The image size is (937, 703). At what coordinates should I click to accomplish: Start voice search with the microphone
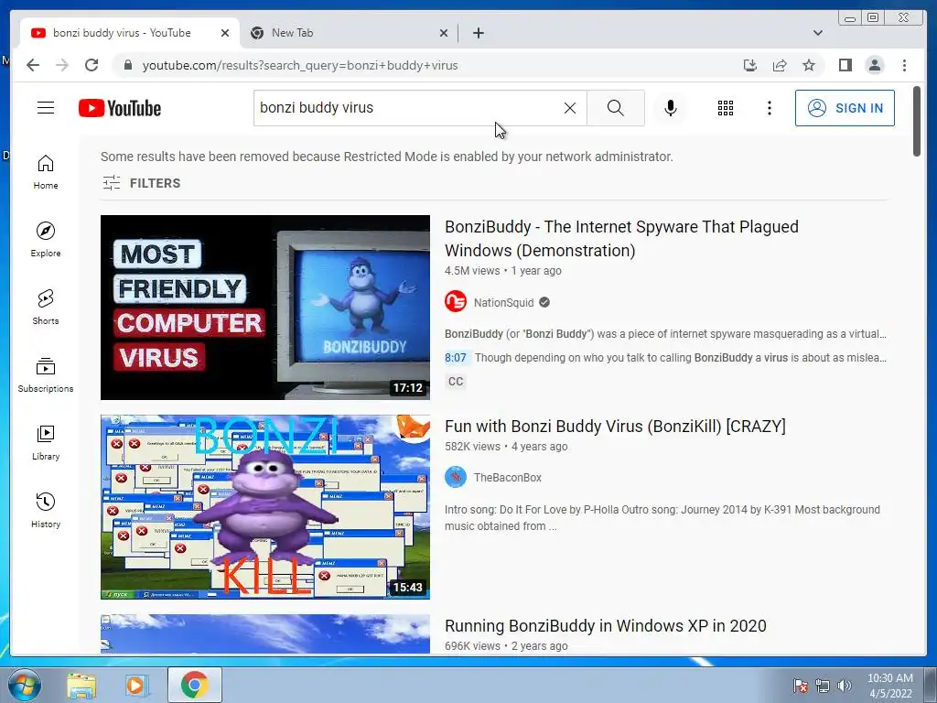(x=671, y=108)
